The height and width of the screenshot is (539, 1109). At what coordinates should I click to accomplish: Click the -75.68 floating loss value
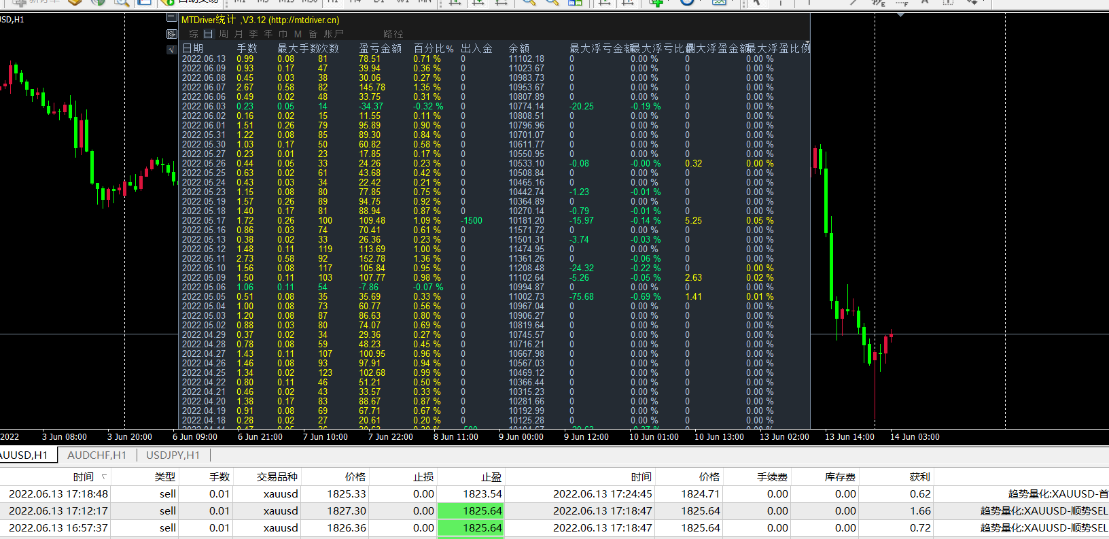[582, 297]
